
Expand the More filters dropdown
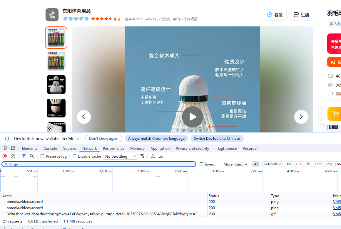235,164
